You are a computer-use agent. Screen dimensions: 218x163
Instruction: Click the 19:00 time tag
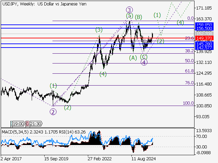point(18,124)
